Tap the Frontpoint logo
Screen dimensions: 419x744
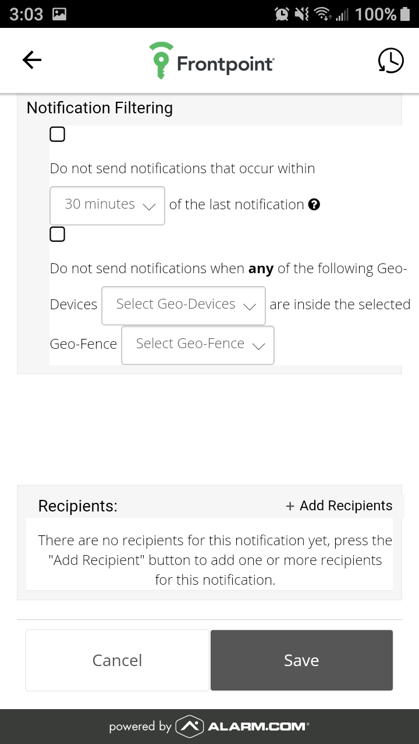[212, 60]
